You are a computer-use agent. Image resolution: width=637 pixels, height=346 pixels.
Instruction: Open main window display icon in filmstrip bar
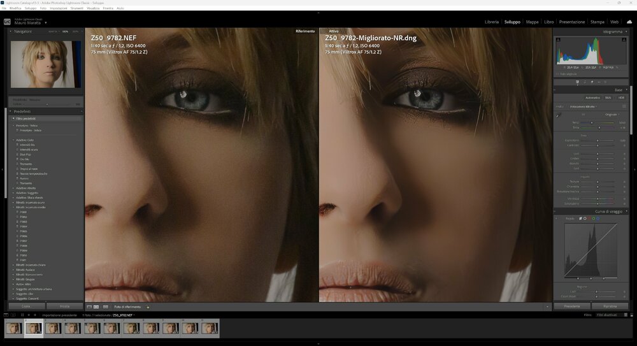[x=6, y=315]
